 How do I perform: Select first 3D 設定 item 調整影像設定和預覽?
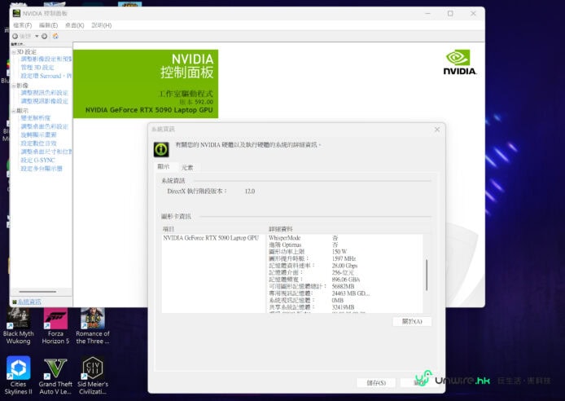click(46, 59)
